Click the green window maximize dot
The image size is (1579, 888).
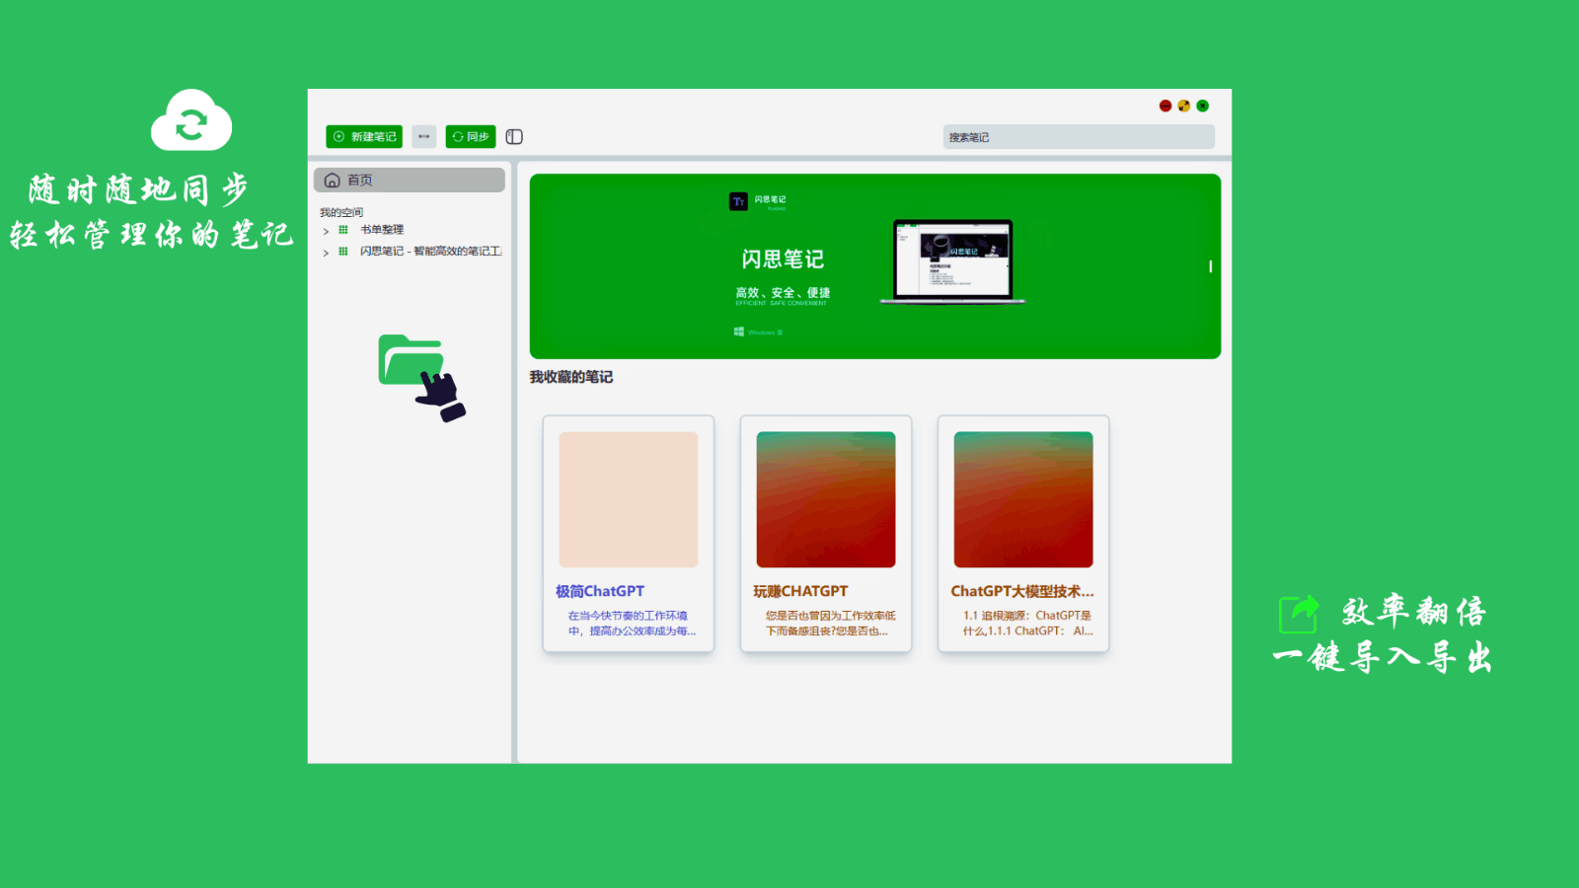click(x=1203, y=106)
